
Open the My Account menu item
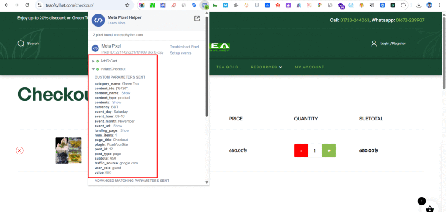tap(309, 67)
